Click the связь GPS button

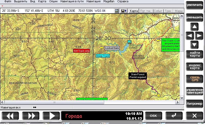tap(195, 79)
